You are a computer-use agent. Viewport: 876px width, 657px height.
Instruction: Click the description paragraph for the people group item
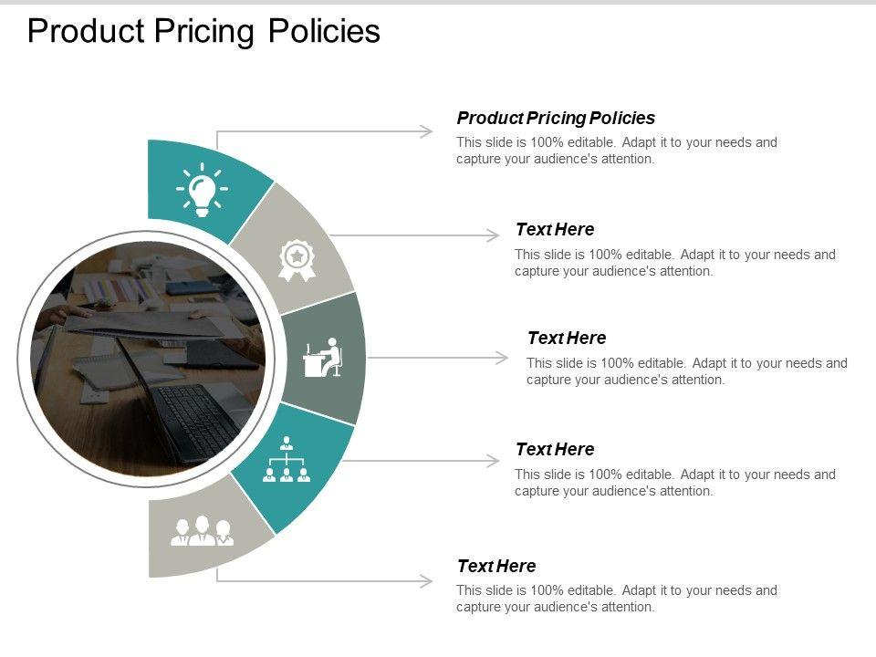[x=616, y=599]
